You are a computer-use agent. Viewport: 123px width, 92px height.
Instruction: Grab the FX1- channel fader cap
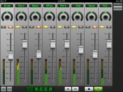coord(109,44)
